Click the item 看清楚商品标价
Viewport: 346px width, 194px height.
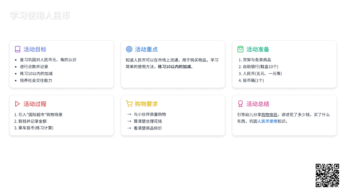point(148,128)
